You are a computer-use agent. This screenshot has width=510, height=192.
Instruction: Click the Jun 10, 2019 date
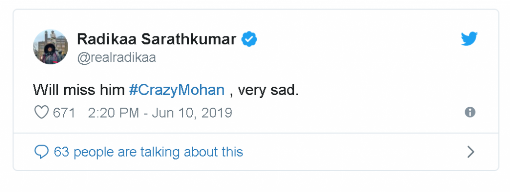click(x=192, y=113)
